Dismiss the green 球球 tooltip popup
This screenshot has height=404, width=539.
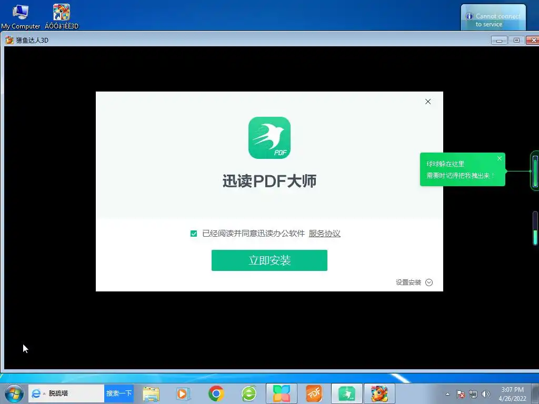coord(499,158)
